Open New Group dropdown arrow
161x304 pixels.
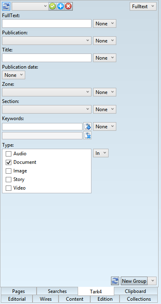click(x=152, y=281)
